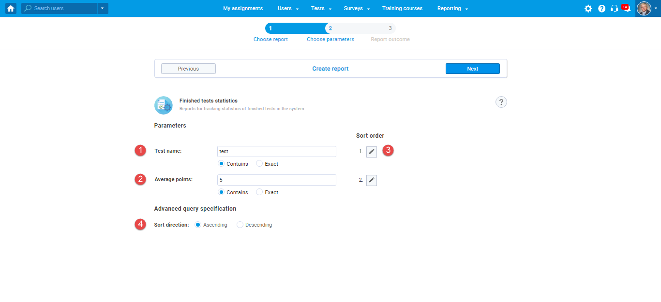661x302 pixels.
Task: Open the support headset icon
Action: 614,9
